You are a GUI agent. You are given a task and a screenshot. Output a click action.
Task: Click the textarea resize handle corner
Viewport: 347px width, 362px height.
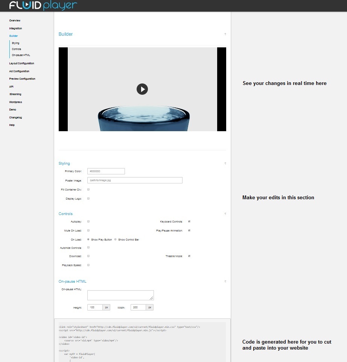(151, 298)
